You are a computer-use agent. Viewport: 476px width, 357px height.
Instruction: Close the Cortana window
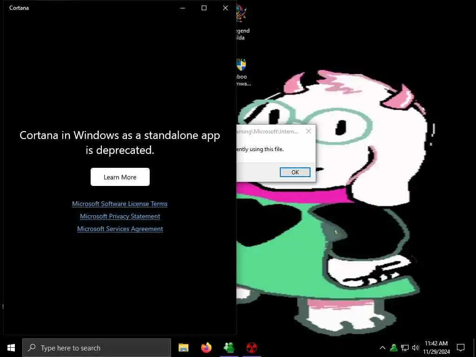225,8
